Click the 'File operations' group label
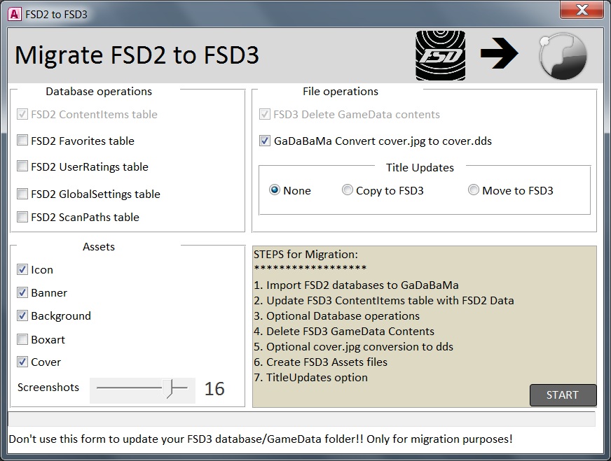Image resolution: width=611 pixels, height=461 pixels. 341,92
